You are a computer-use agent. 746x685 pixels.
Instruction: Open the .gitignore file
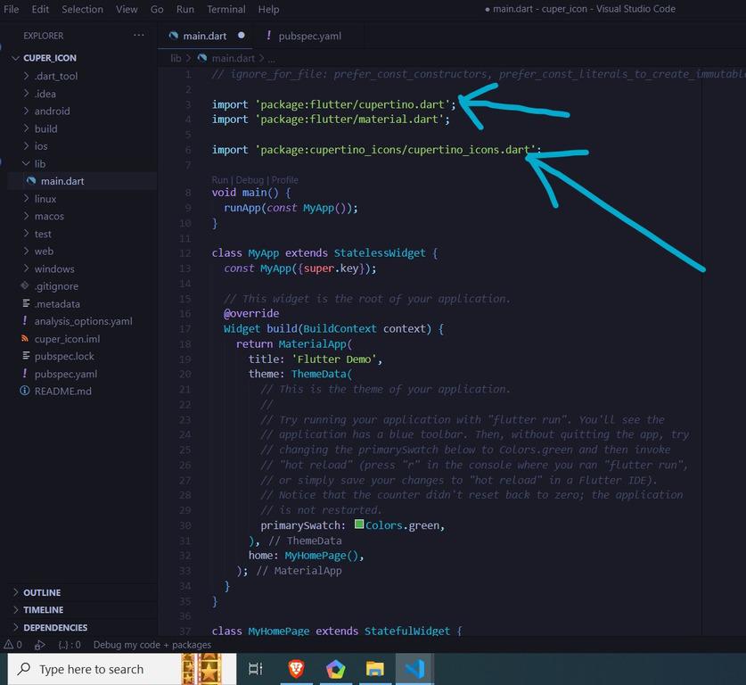coord(56,286)
